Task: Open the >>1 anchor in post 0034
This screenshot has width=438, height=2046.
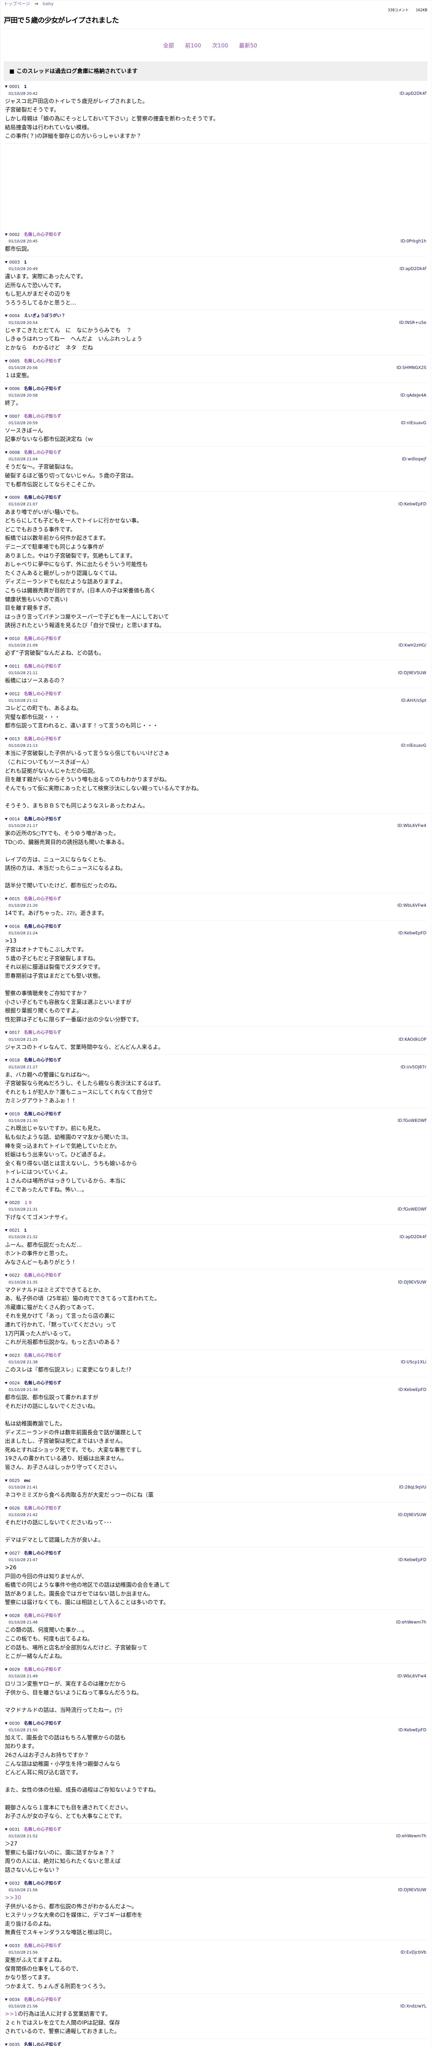Action: coord(11,2014)
